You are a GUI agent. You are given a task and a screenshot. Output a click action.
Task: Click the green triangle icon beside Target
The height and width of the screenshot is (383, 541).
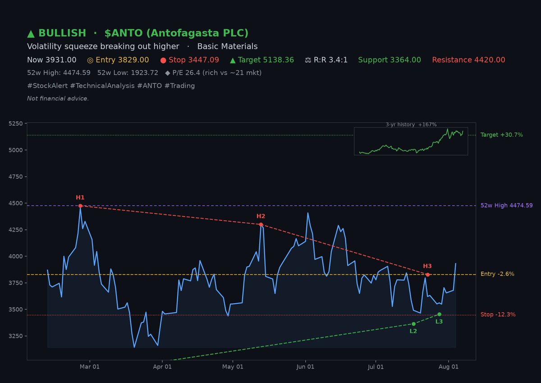click(x=233, y=60)
